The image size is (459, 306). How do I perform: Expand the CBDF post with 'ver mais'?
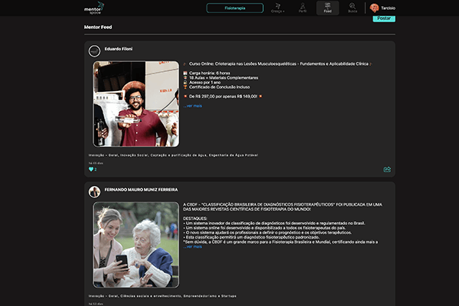coord(194,246)
